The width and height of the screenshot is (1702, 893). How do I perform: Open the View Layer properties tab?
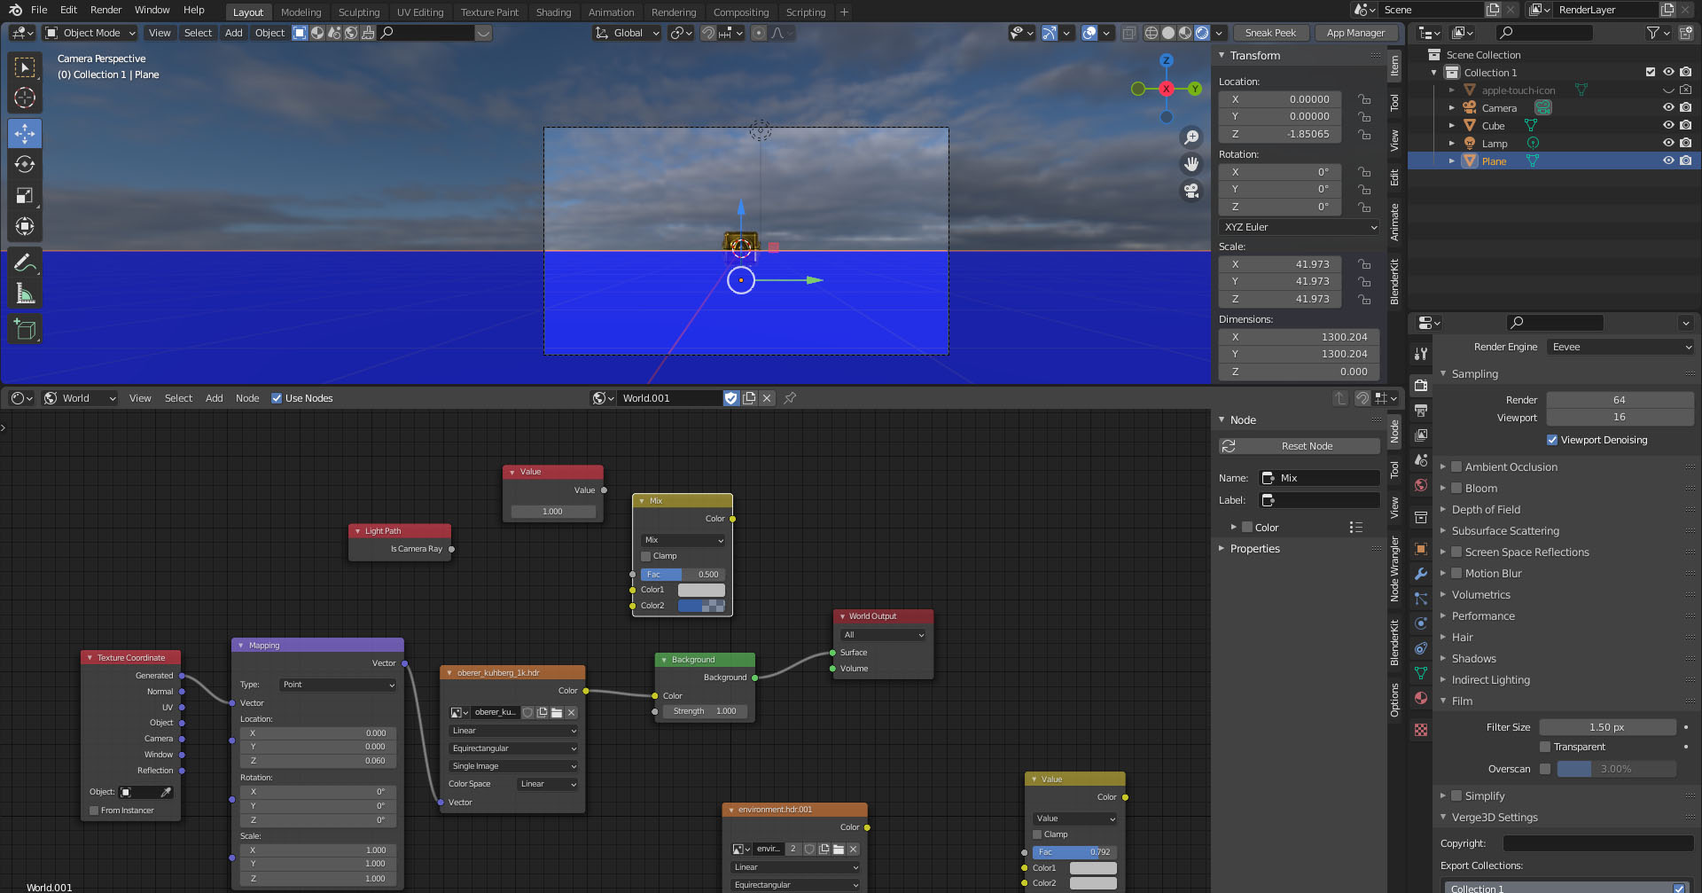pos(1421,435)
